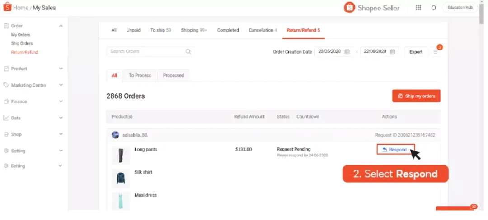488x220 pixels.
Task: Click the Request Pending status
Action: coord(294,149)
